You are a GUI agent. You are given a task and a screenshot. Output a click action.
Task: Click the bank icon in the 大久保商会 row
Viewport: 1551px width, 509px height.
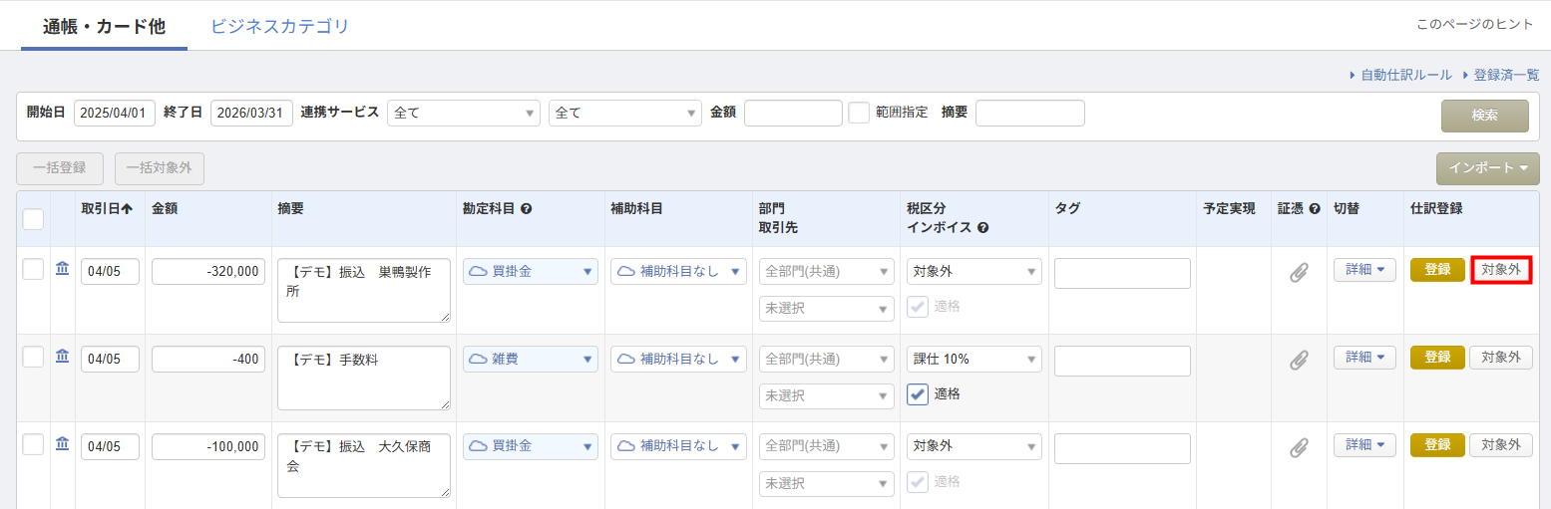62,444
